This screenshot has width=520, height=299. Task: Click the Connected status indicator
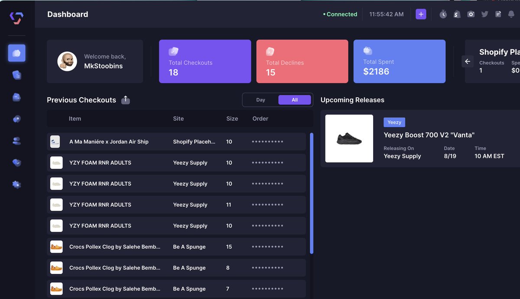tap(340, 14)
